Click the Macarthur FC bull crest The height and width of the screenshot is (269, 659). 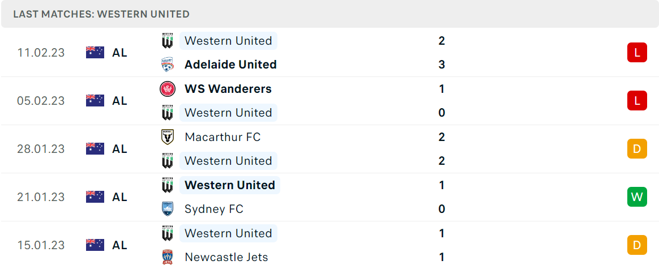coord(168,137)
